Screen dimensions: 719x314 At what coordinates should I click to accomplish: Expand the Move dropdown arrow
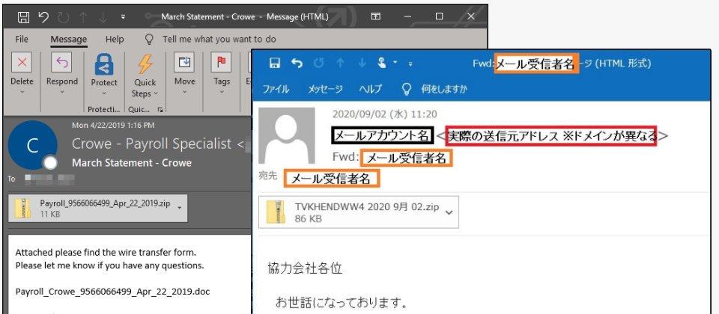click(184, 92)
